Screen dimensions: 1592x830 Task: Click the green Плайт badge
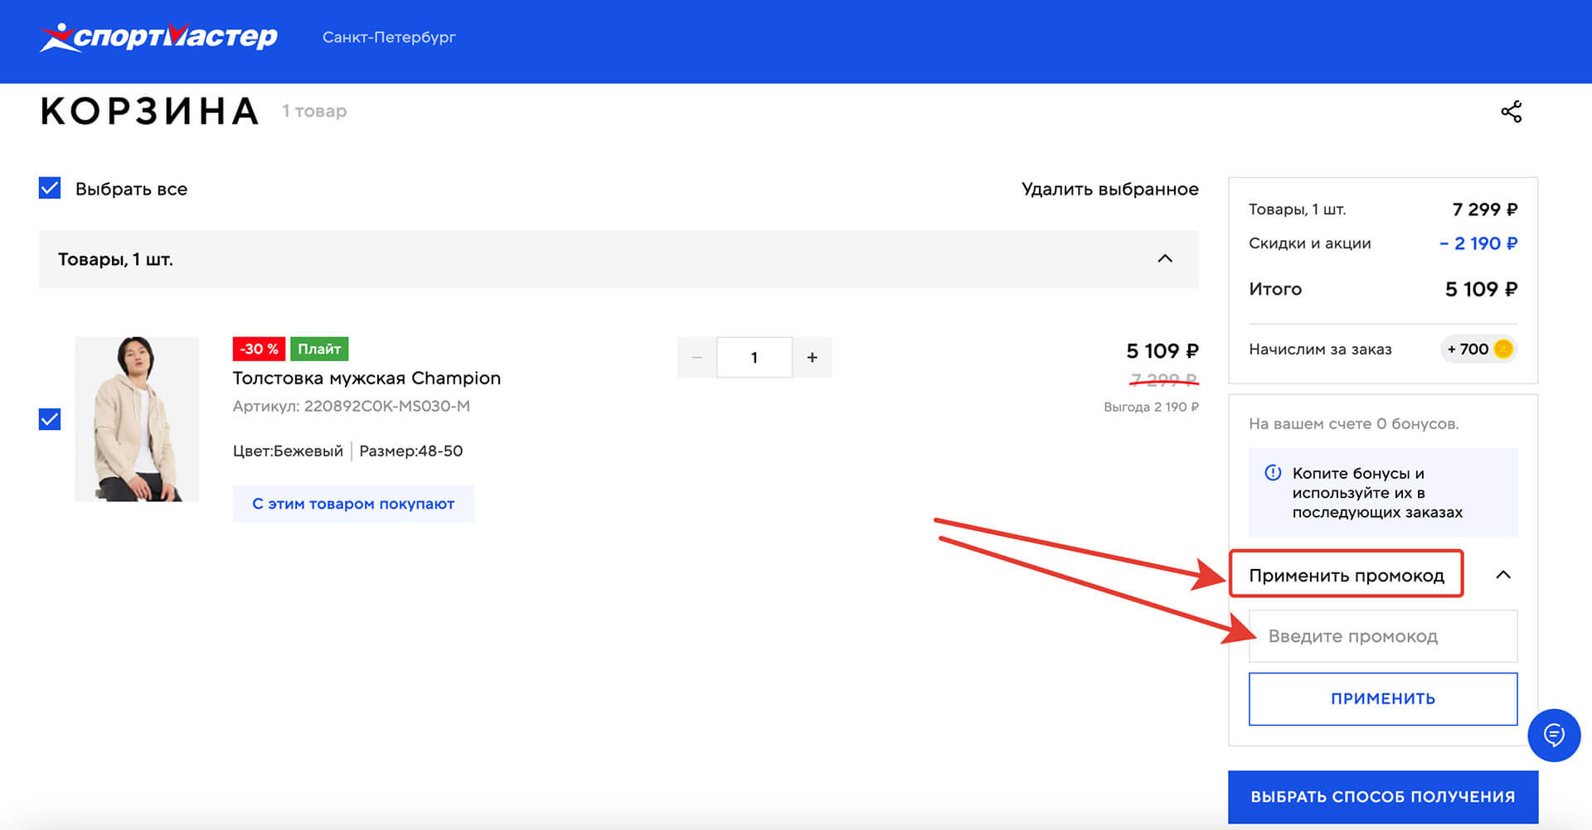point(320,349)
